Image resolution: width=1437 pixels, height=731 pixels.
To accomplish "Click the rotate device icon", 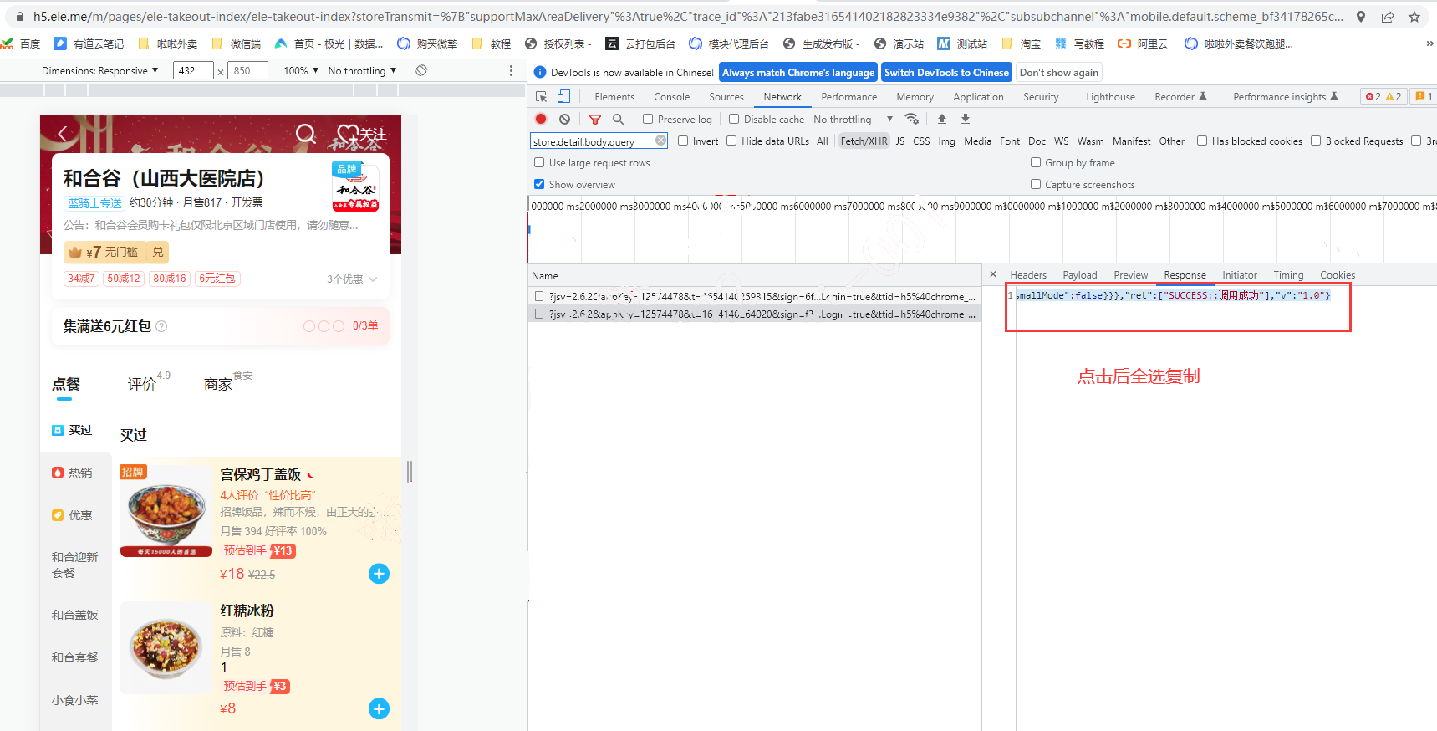I will tap(421, 70).
